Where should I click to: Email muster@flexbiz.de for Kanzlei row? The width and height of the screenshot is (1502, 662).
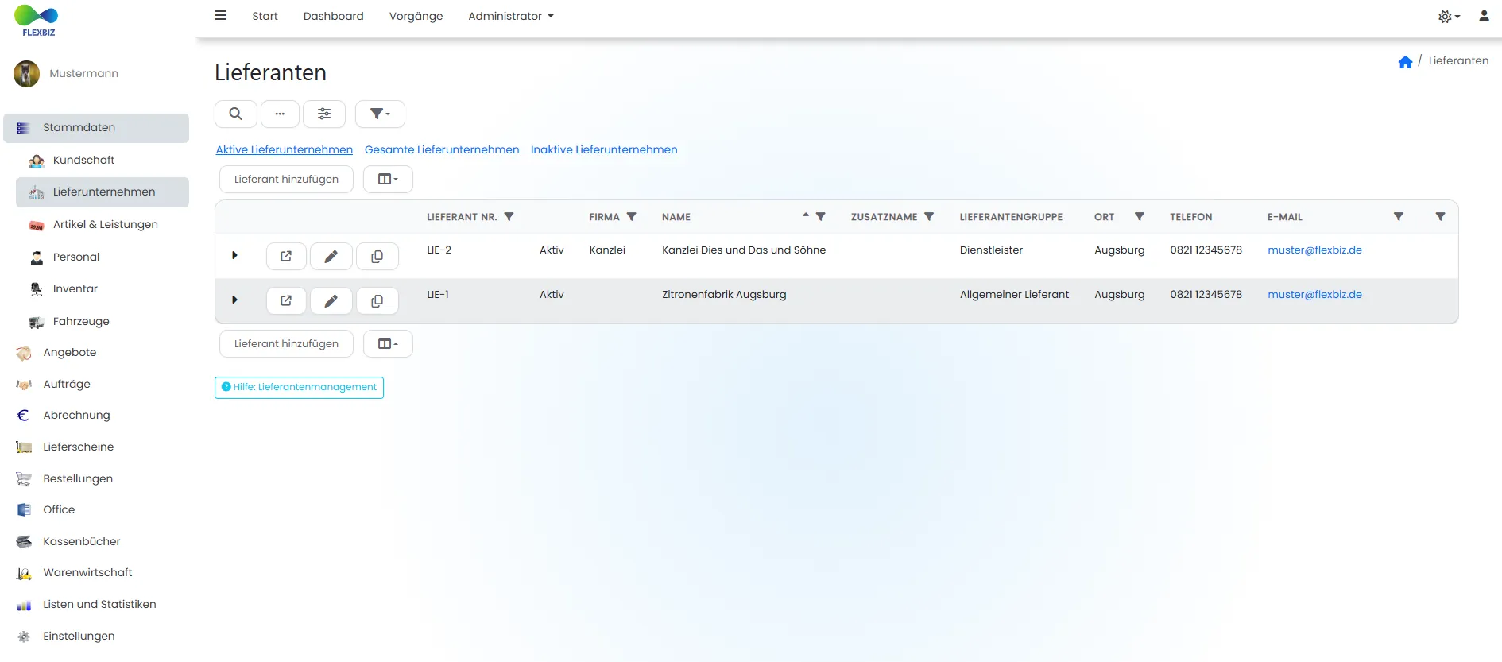coord(1314,250)
